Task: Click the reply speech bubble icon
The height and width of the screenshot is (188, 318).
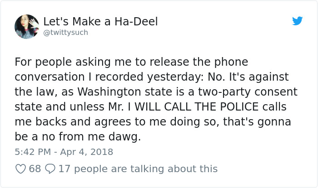Action: click(x=50, y=169)
